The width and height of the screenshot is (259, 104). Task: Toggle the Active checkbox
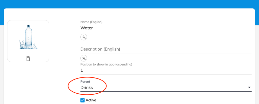pos(82,100)
